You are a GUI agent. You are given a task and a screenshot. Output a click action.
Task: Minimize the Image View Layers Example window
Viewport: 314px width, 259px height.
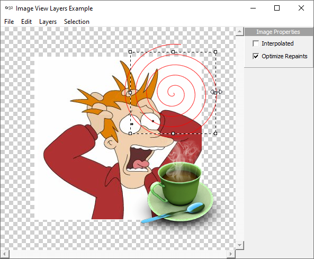pyautogui.click(x=253, y=8)
